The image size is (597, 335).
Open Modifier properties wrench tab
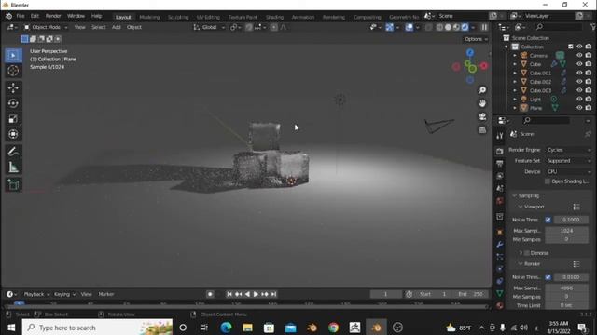tap(500, 244)
